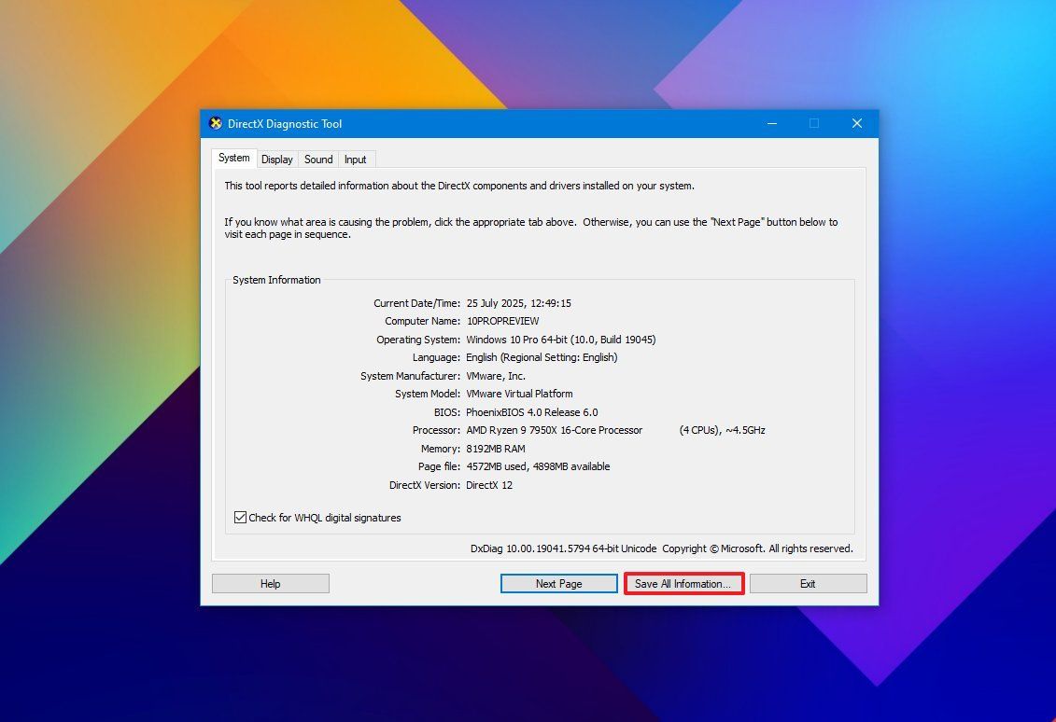Switch to the Sound tab

point(317,159)
